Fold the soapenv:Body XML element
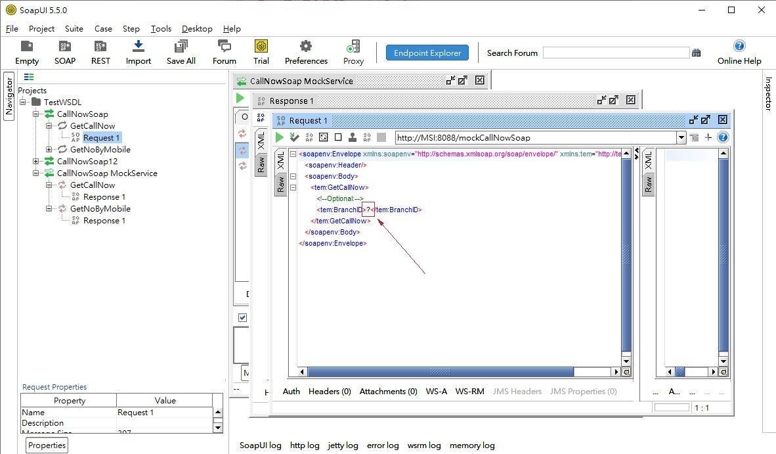The image size is (776, 454). [293, 176]
